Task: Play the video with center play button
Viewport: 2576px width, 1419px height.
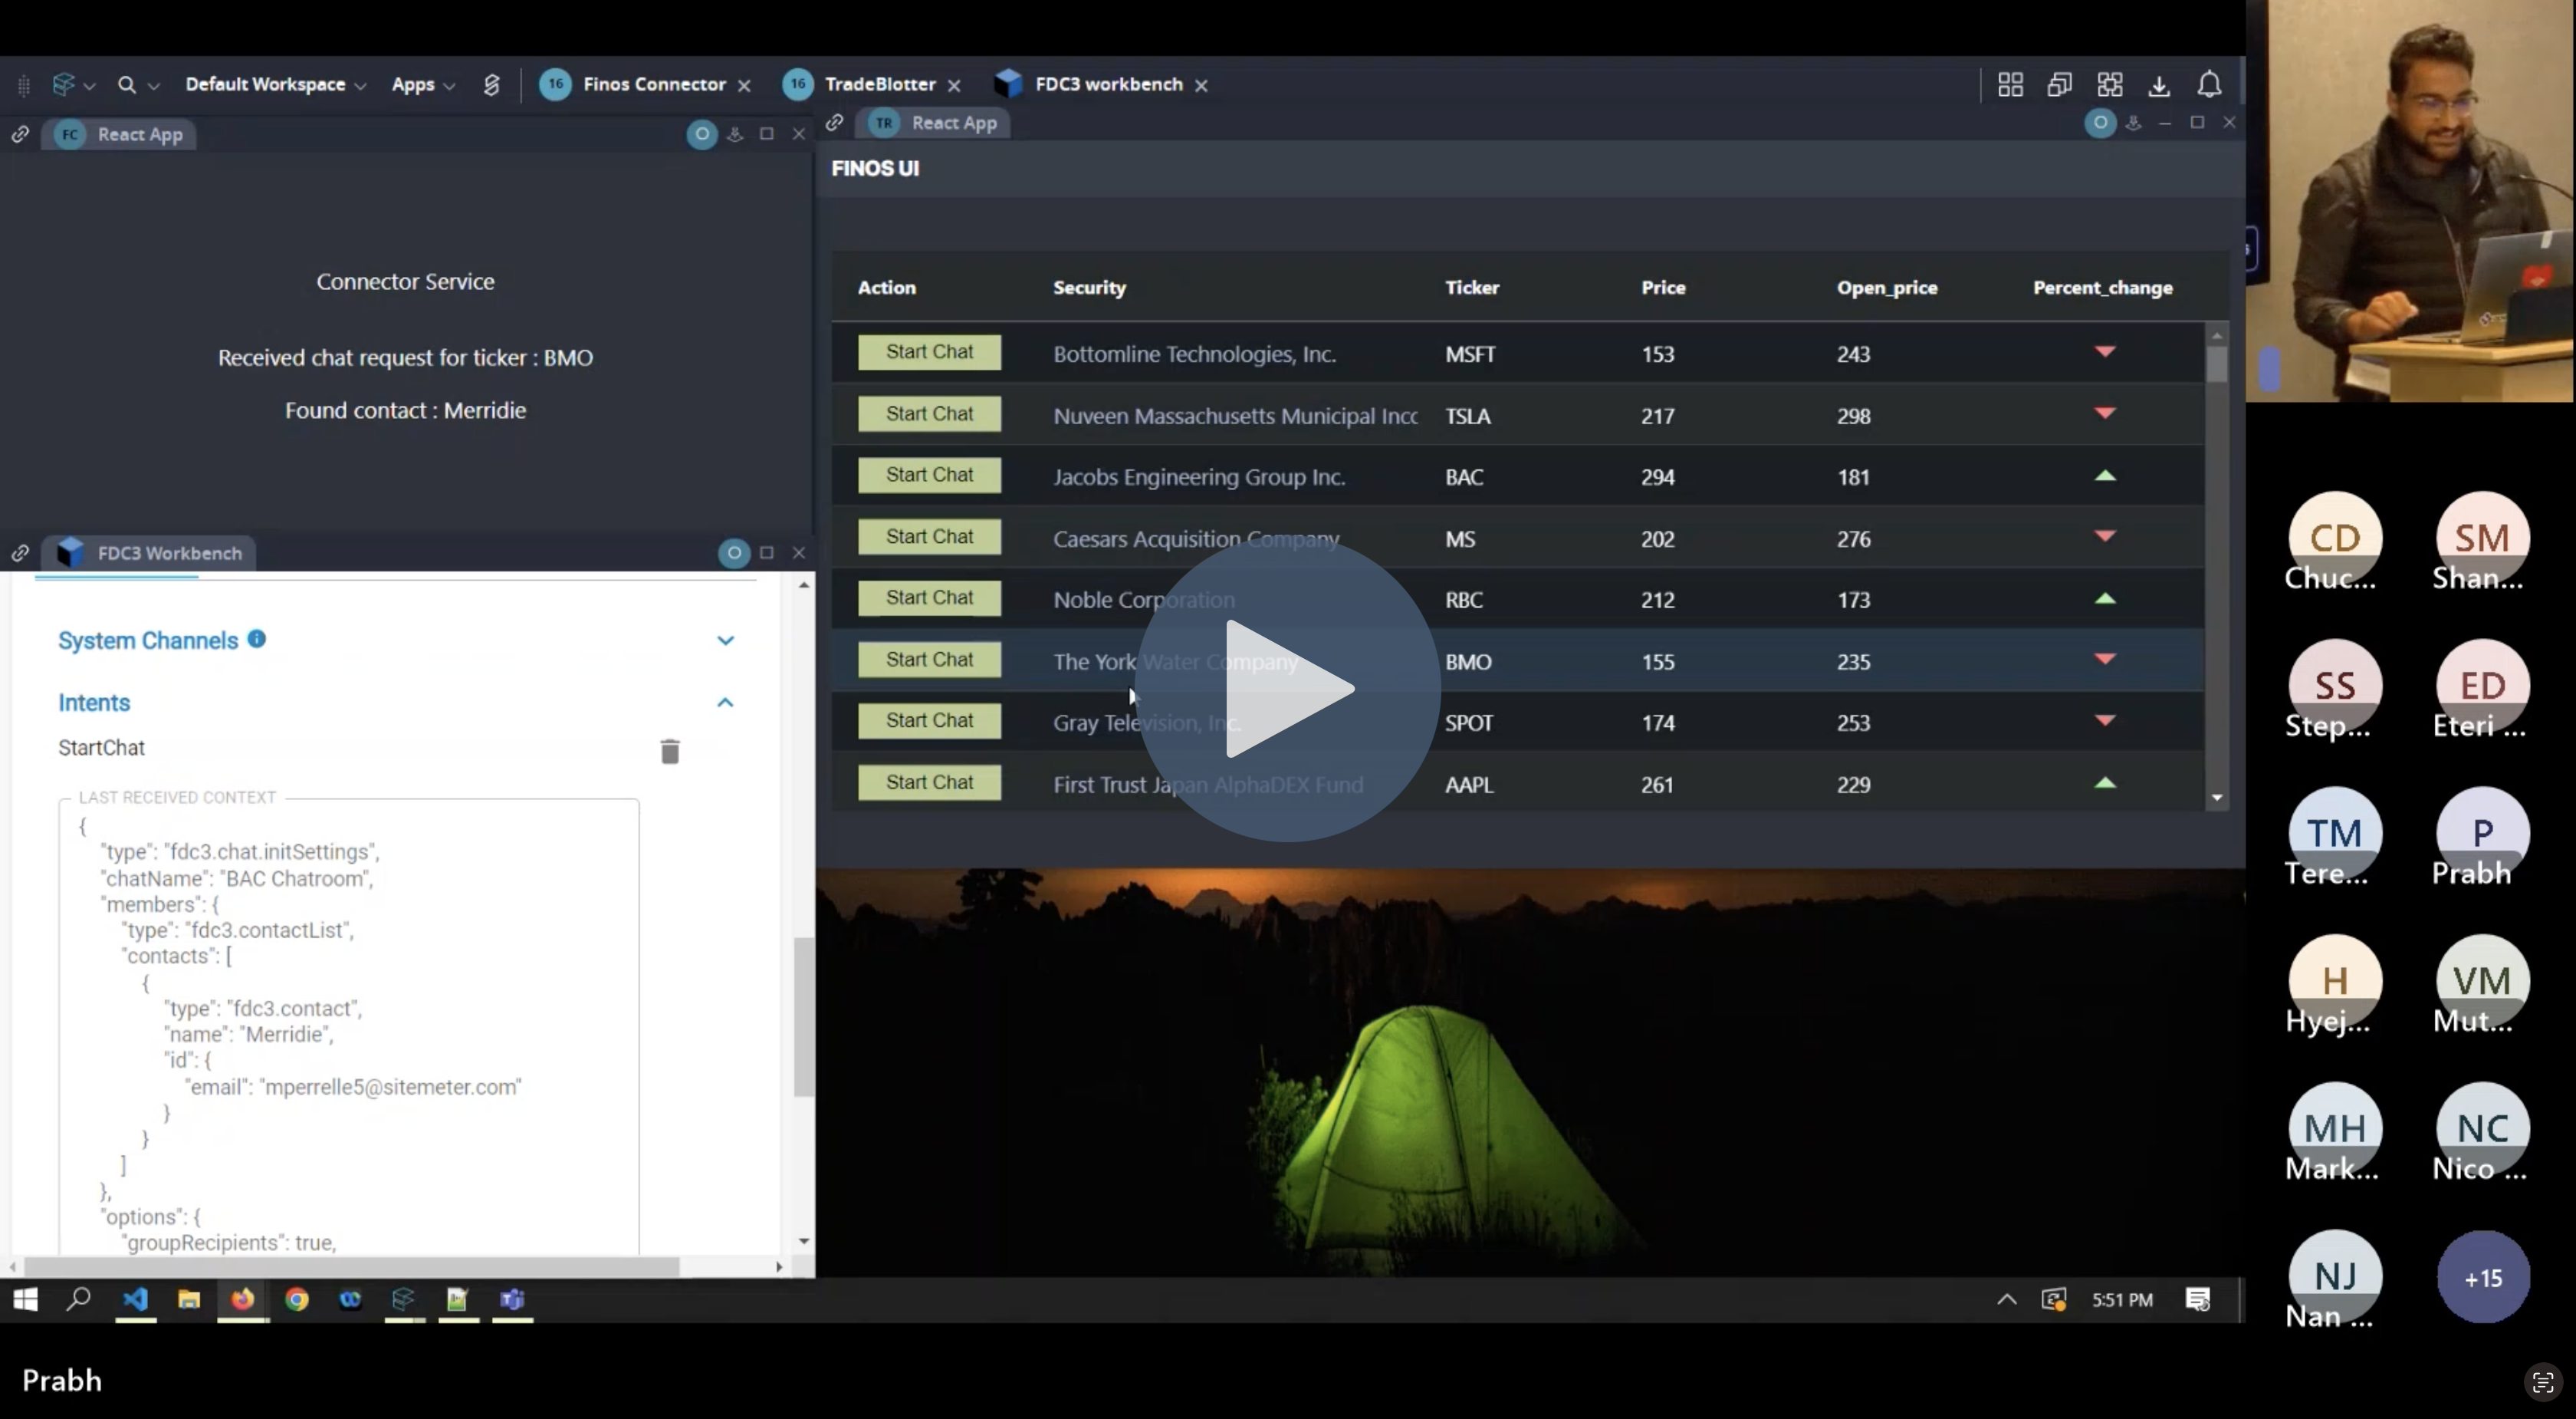Action: click(1287, 690)
